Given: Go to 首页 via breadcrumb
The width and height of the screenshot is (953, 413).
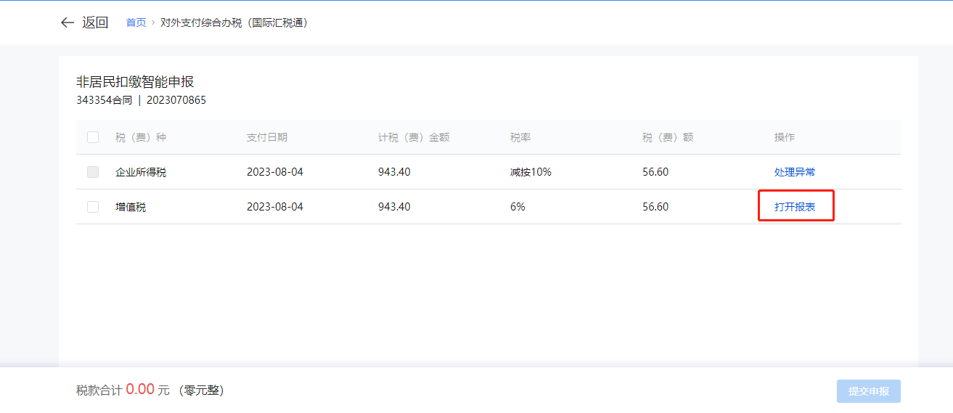Looking at the screenshot, I should 136,23.
